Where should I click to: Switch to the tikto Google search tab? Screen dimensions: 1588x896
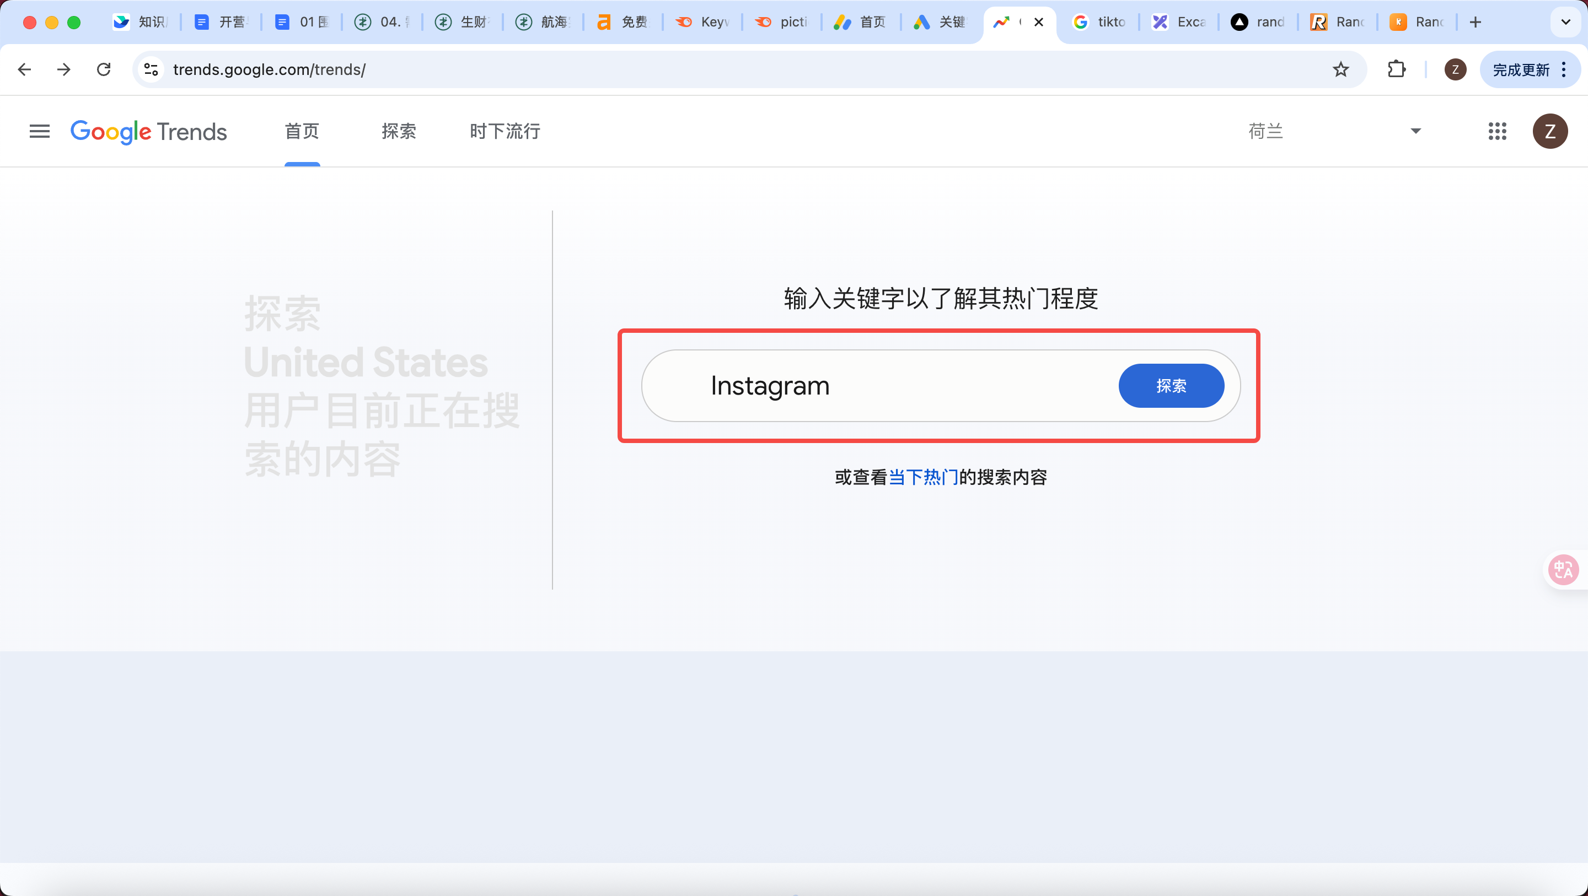point(1100,22)
